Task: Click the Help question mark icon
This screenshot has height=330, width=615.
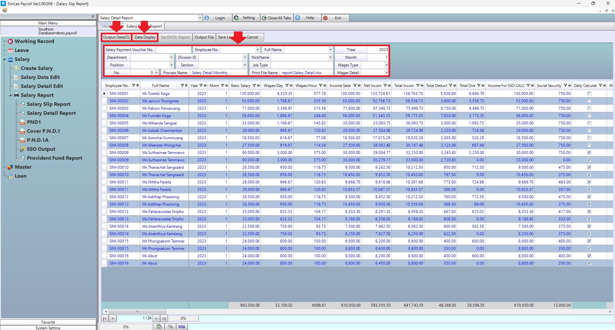Action: click(298, 18)
